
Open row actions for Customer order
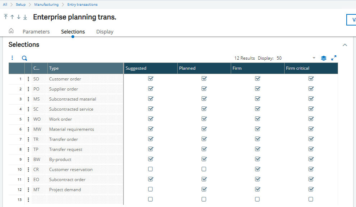tap(28, 79)
